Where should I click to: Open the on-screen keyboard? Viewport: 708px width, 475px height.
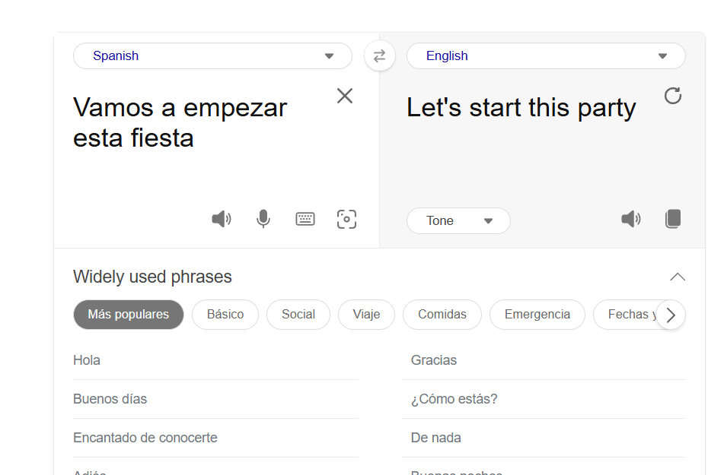[x=305, y=220]
